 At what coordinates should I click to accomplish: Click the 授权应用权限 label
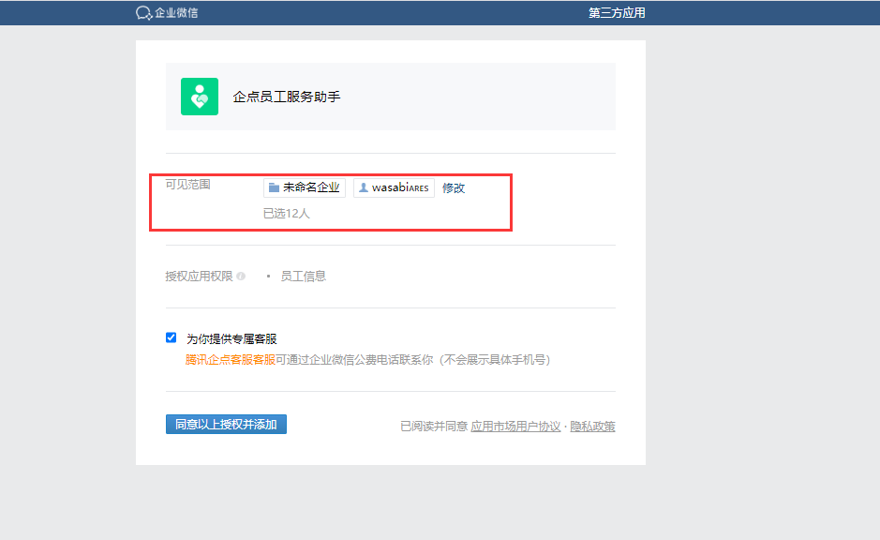click(200, 277)
